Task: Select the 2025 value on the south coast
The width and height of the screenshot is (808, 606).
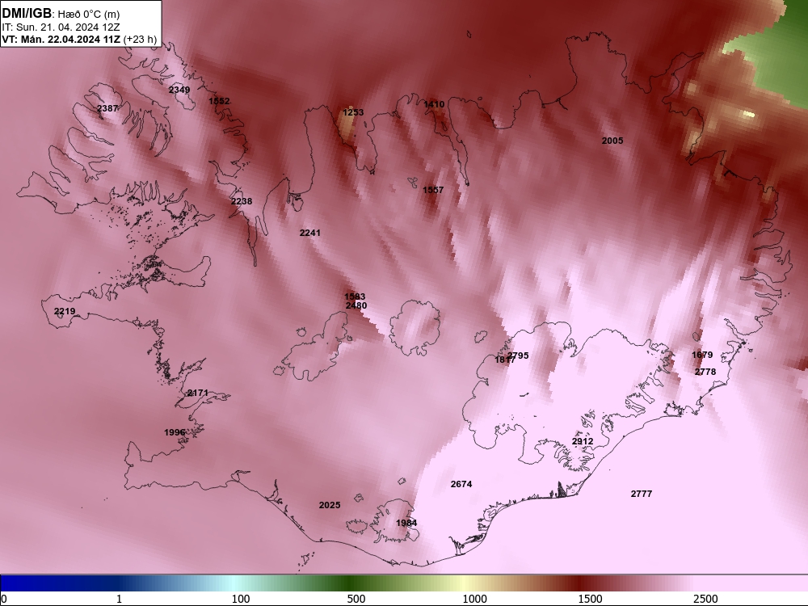Action: click(x=330, y=505)
